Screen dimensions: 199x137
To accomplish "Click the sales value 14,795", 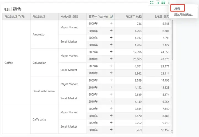I will (165, 80).
